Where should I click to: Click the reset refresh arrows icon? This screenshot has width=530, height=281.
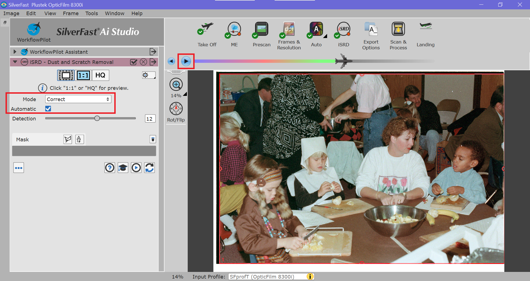pyautogui.click(x=149, y=167)
